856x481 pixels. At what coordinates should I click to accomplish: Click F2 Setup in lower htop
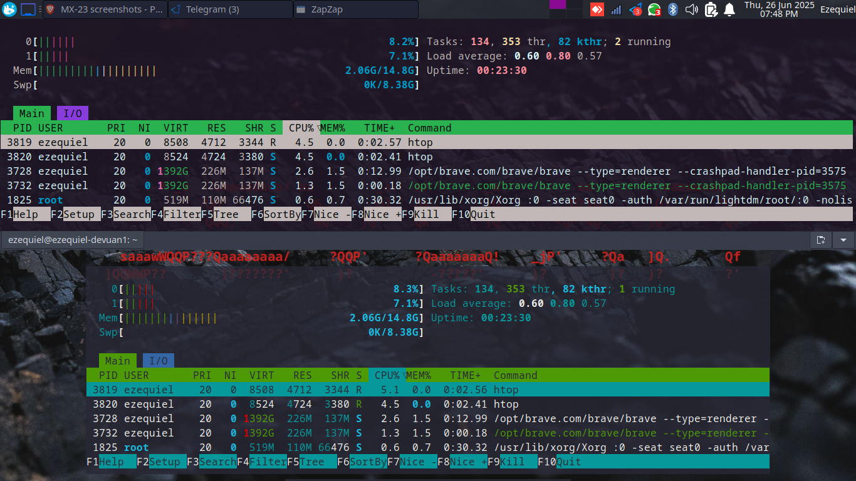pos(162,462)
